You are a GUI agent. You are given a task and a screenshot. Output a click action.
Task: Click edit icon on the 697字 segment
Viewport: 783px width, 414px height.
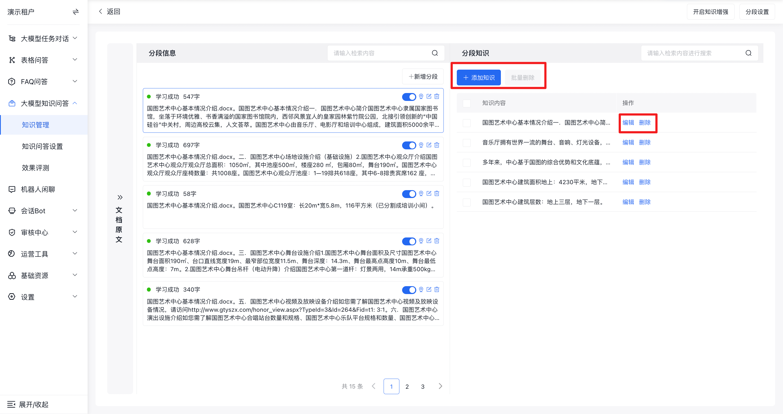429,145
